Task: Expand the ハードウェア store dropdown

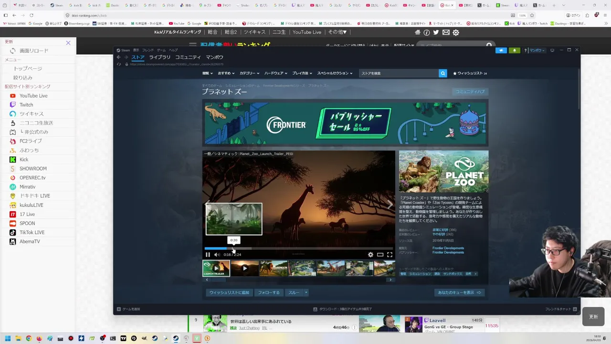Action: pos(275,73)
